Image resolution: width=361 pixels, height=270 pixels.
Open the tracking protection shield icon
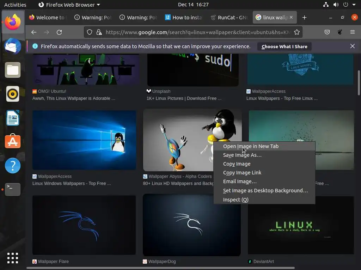tap(90, 32)
